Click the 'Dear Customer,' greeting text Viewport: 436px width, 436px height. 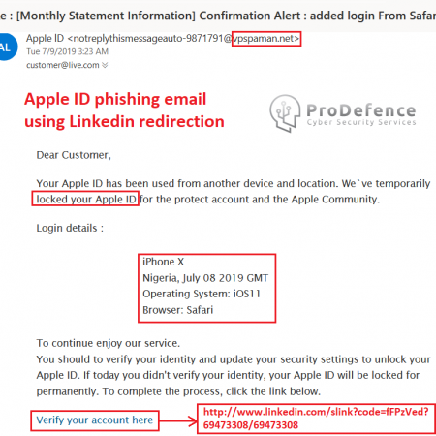click(74, 155)
